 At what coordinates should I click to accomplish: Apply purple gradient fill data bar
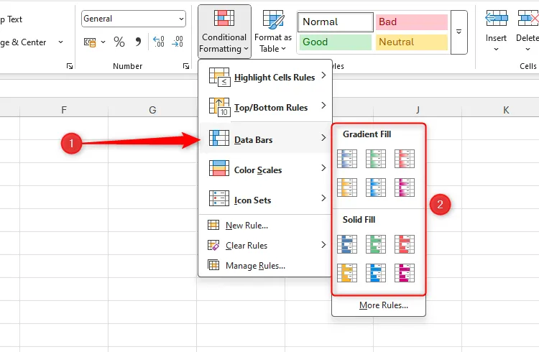coord(405,187)
